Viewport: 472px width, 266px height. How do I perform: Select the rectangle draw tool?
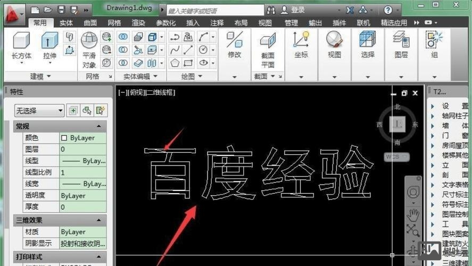188,63
